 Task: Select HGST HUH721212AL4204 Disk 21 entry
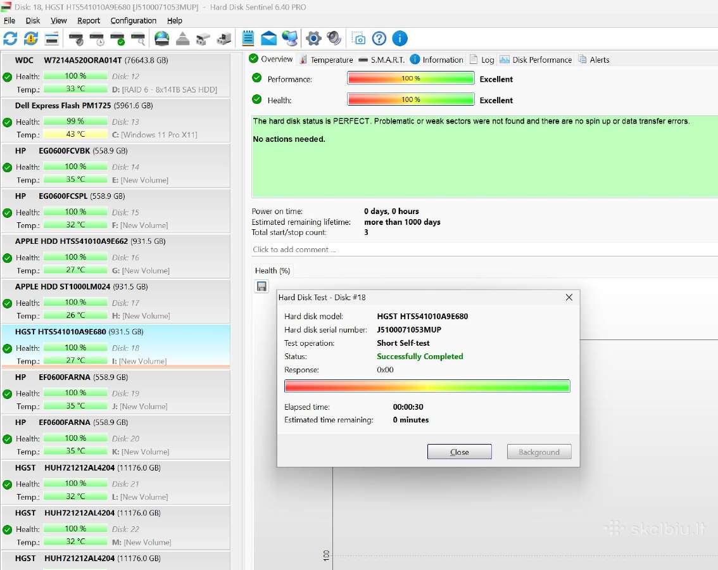tap(115, 483)
